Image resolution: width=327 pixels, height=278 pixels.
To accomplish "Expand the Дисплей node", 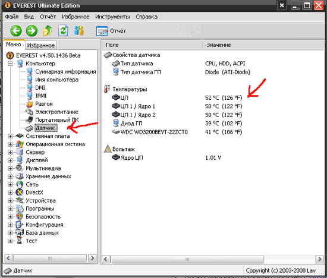I will [10, 160].
